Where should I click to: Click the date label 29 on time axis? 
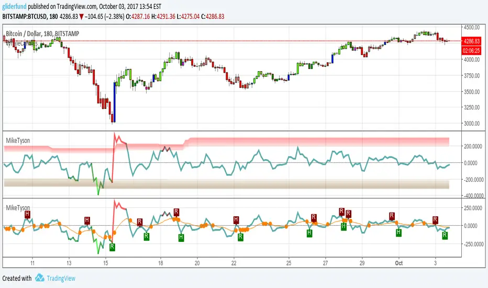pyautogui.click(x=362, y=263)
